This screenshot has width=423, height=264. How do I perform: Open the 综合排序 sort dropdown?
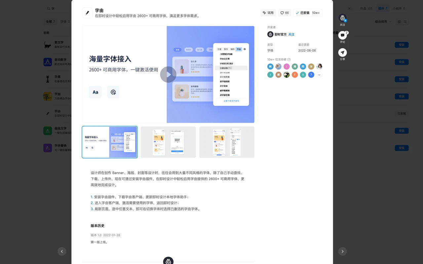pyautogui.click(x=383, y=22)
